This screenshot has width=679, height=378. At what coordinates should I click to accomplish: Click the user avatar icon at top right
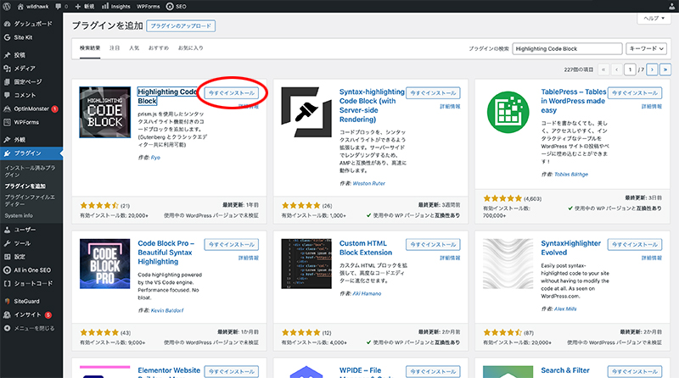(x=673, y=5)
